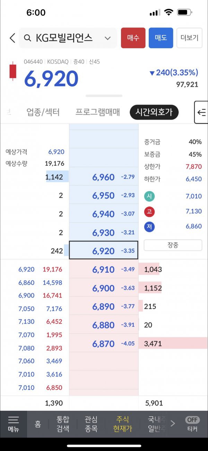Tap the search magnifier icon

(x=28, y=38)
